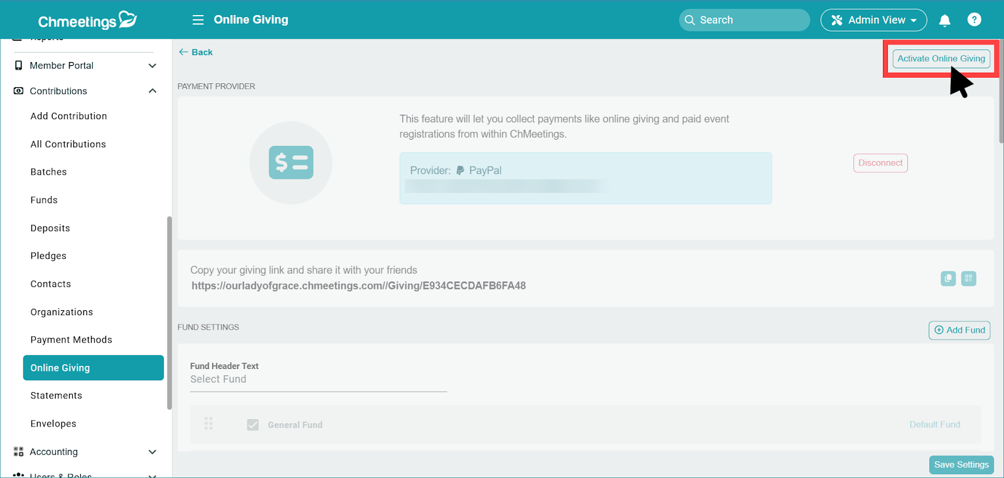
Task: Expand the Accounting section
Action: pyautogui.click(x=152, y=452)
